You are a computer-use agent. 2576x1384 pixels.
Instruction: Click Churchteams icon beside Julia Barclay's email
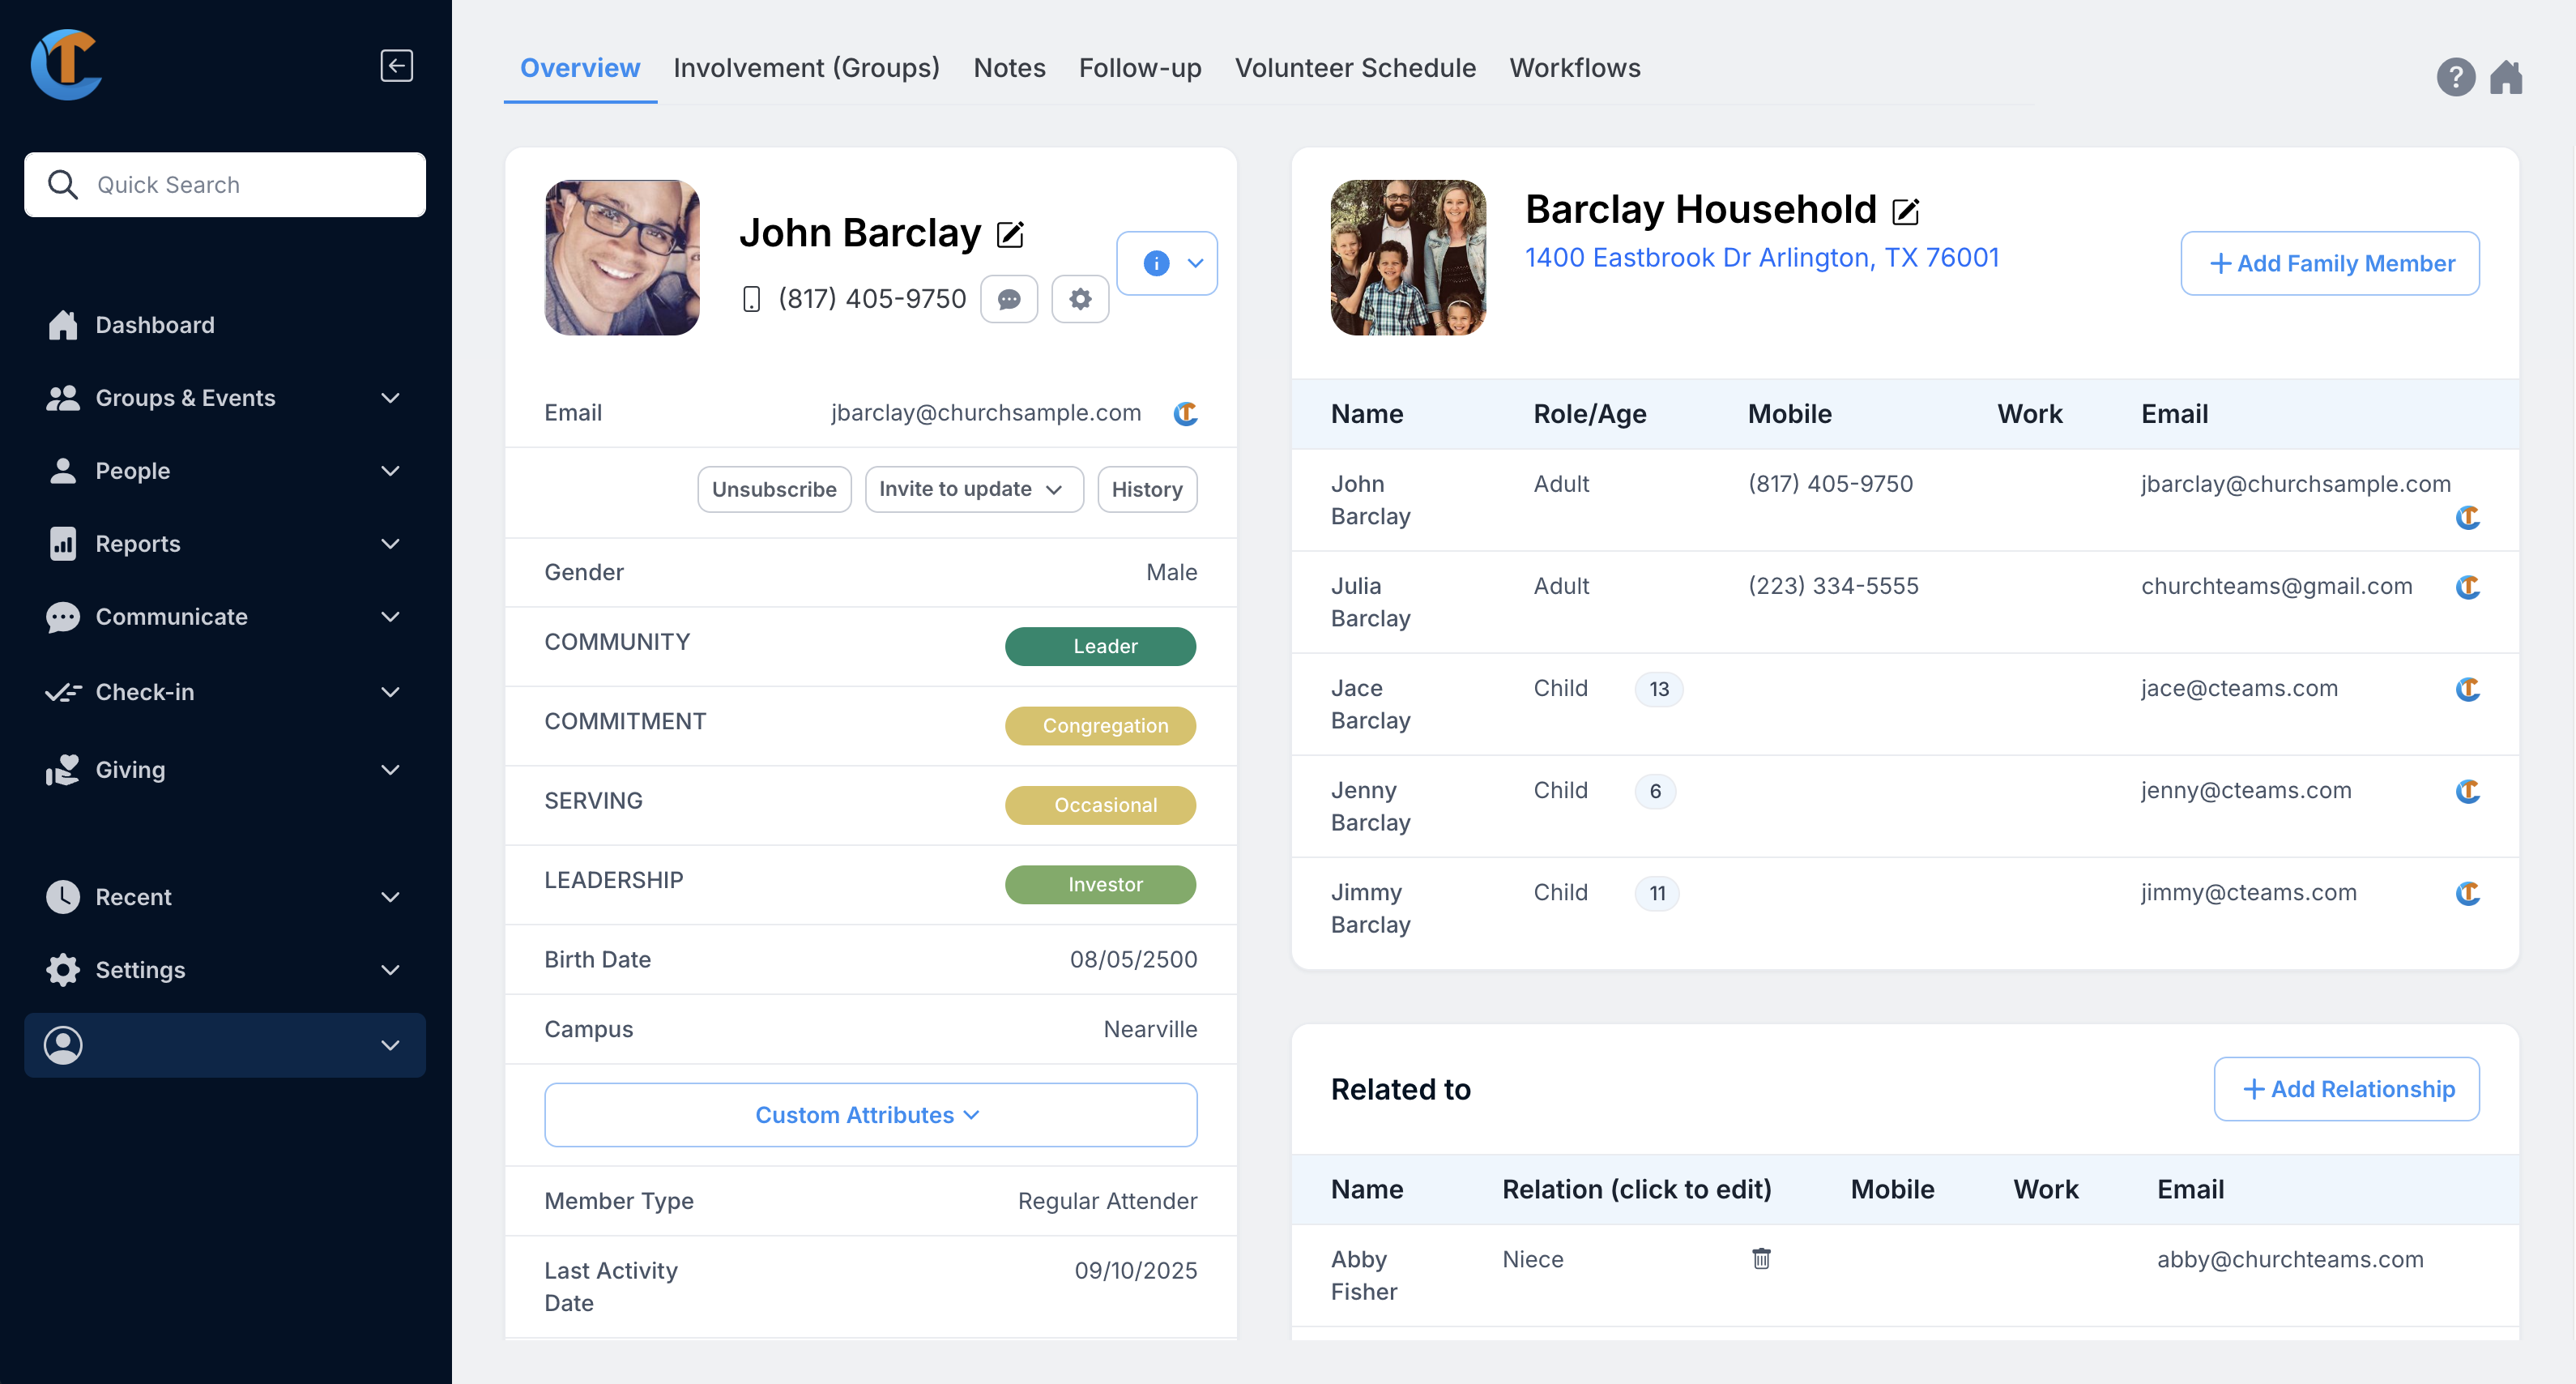(2467, 587)
